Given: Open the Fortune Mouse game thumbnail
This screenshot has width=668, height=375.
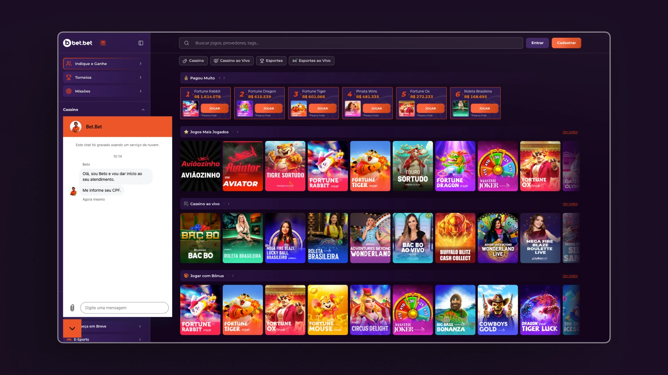Looking at the screenshot, I should click(x=328, y=310).
